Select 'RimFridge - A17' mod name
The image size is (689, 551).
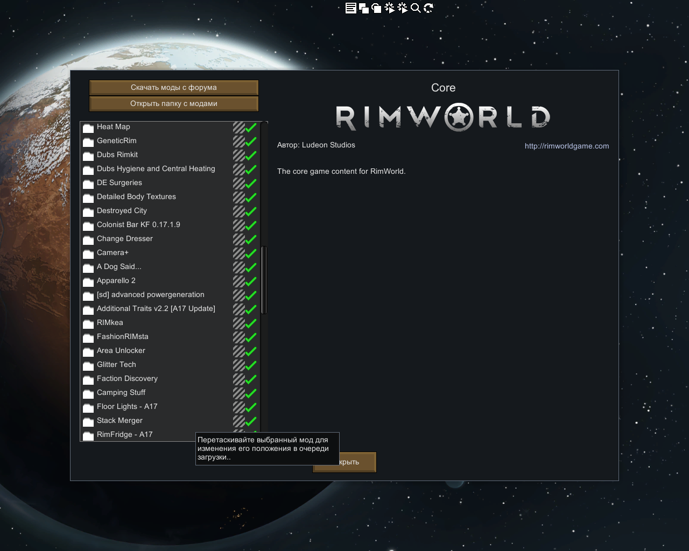click(x=125, y=434)
